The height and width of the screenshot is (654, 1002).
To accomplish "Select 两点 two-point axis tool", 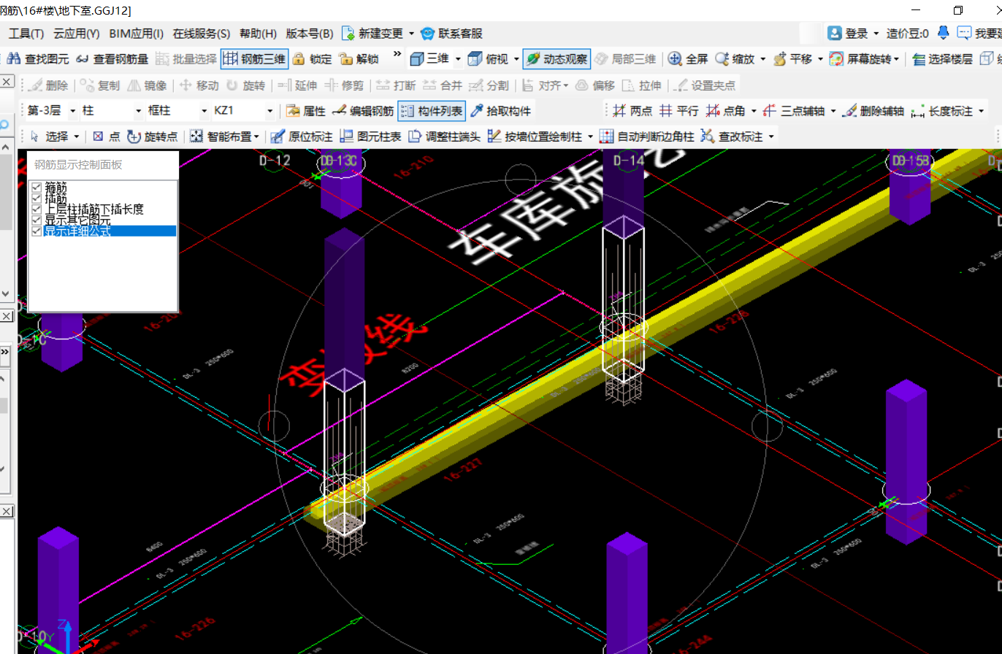I will pos(632,111).
